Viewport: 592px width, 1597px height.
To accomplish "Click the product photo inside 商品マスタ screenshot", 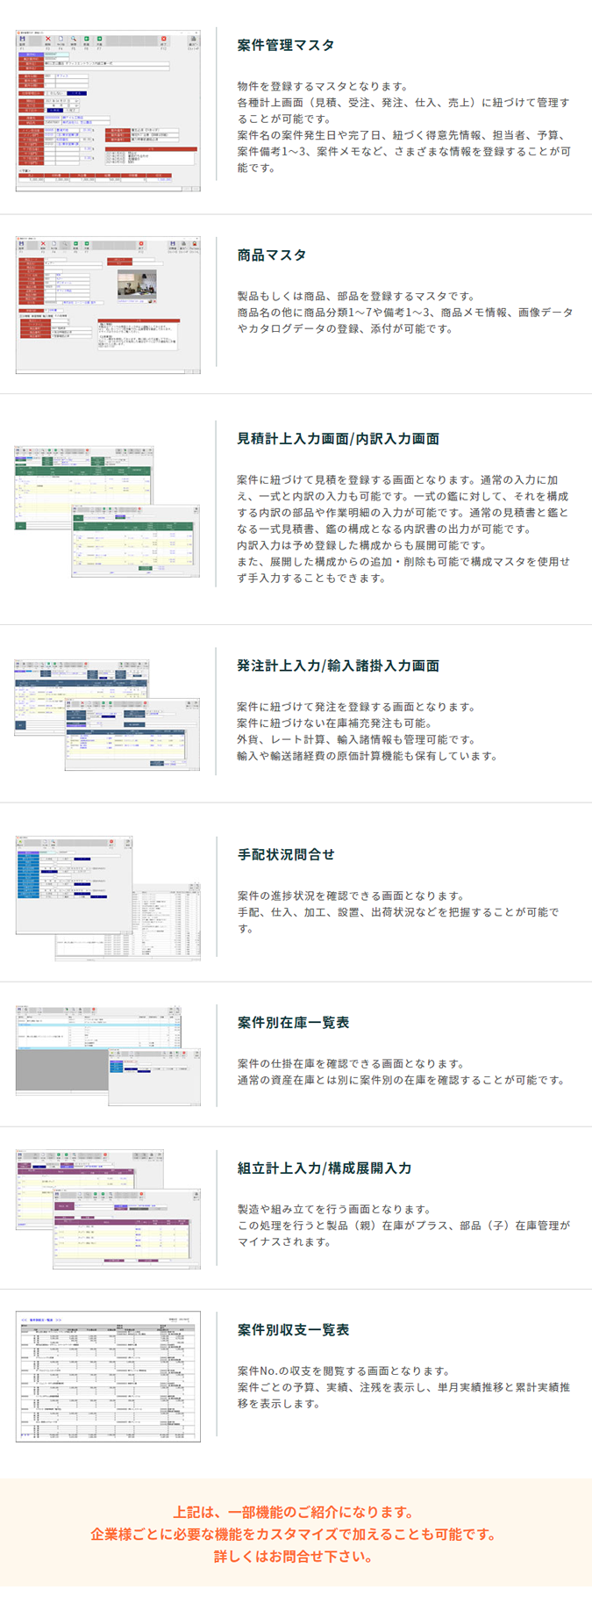I will tap(137, 285).
